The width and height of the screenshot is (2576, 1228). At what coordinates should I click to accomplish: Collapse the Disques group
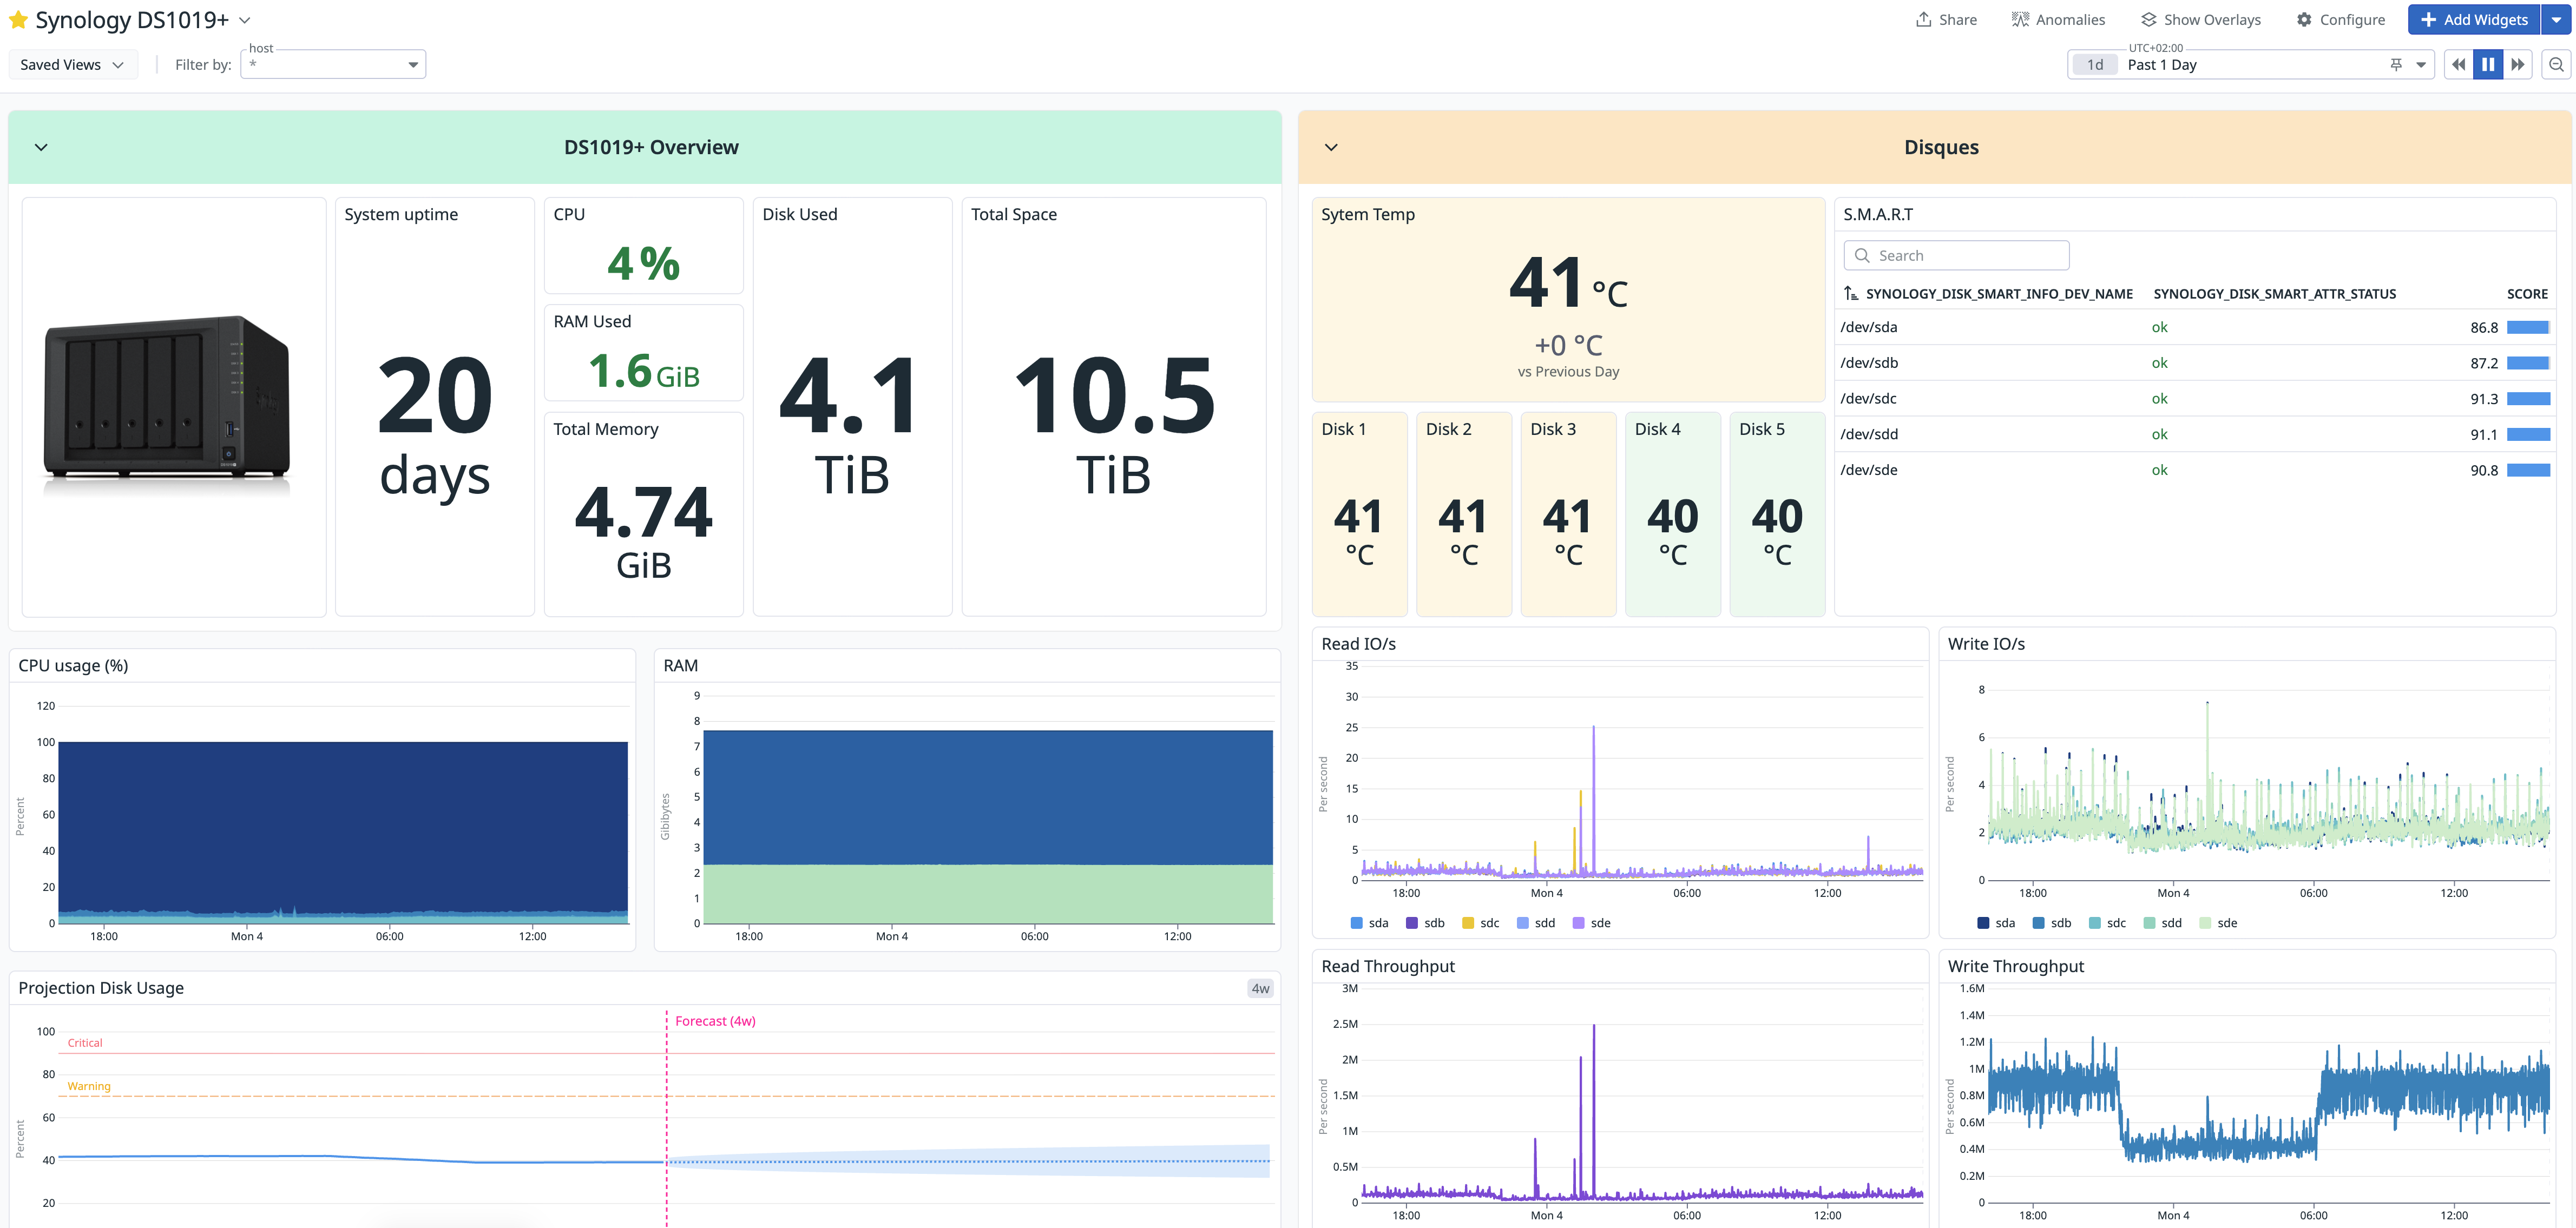(1331, 147)
